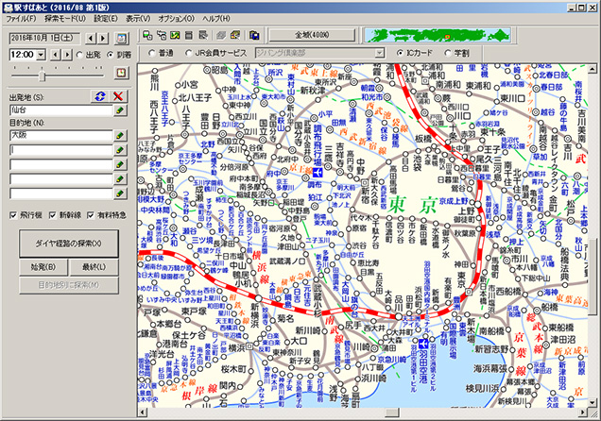601x421 pixels.
Task: Step time backward with left arrow
Action: click(56, 55)
